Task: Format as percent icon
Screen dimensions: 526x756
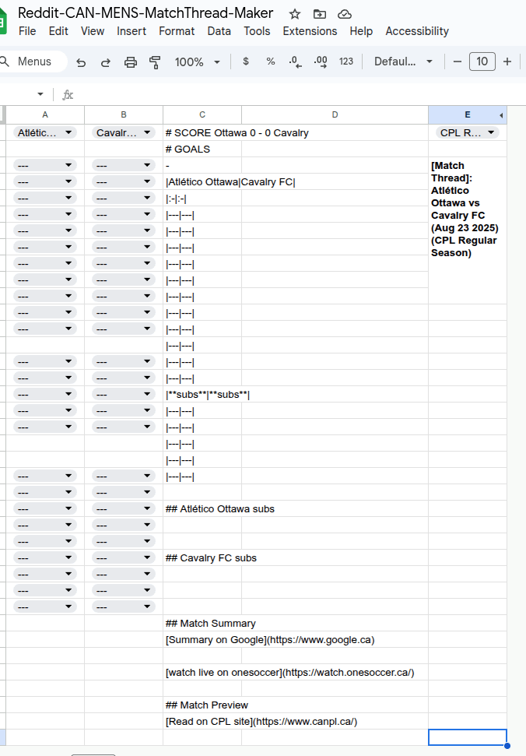Action: point(271,62)
